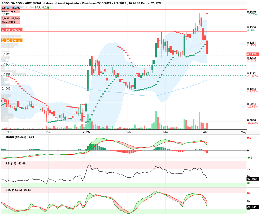Screen dimensions: 261x215
Task: Click the 0,1440 price axis value
Action: point(251,12)
